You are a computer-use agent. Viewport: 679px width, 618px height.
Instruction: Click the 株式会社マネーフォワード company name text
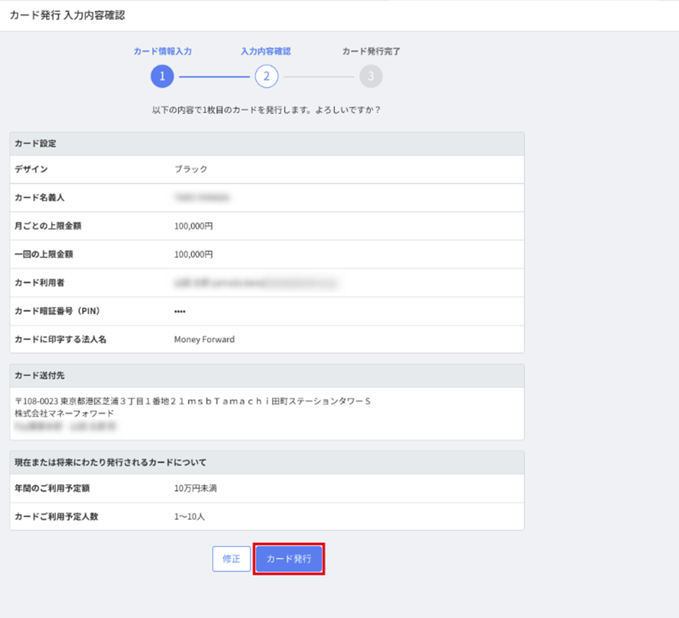64,414
